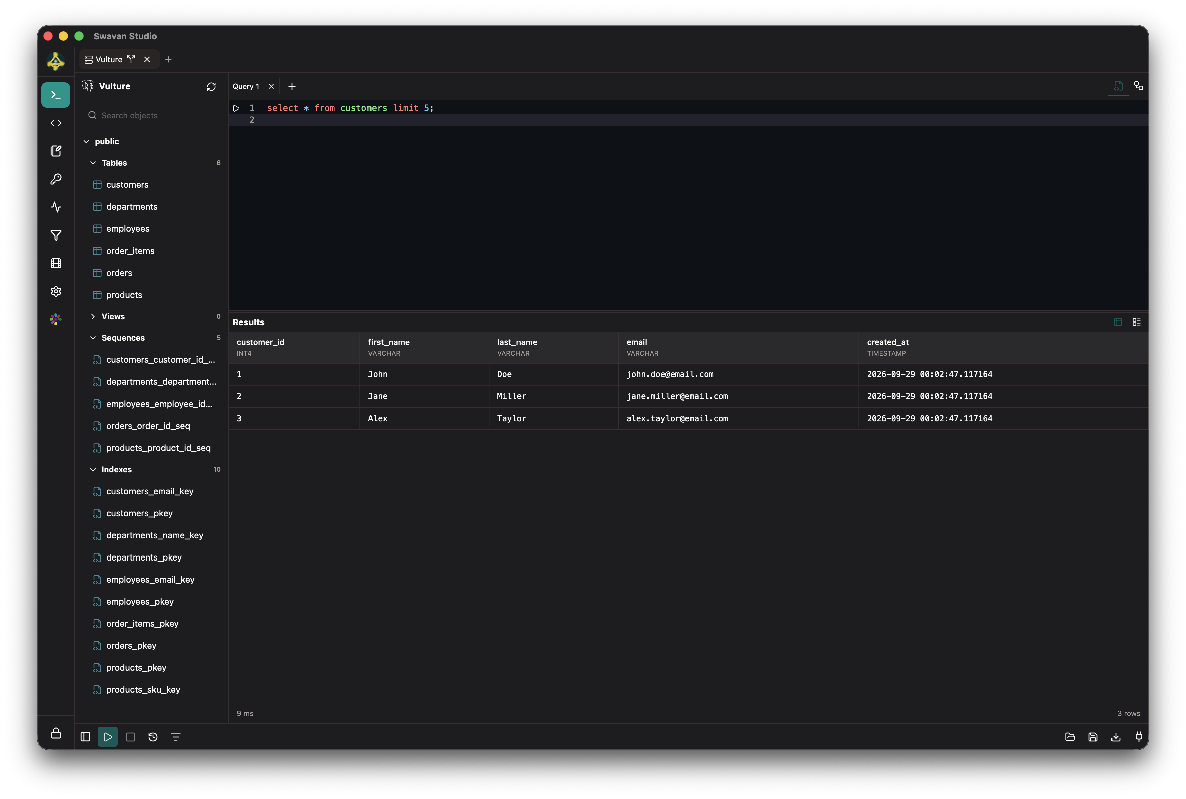Select the Alex first name cell
This screenshot has width=1186, height=799.
(x=424, y=418)
